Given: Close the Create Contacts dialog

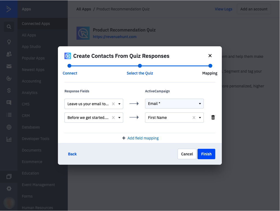Looking at the screenshot, I should 210,56.
